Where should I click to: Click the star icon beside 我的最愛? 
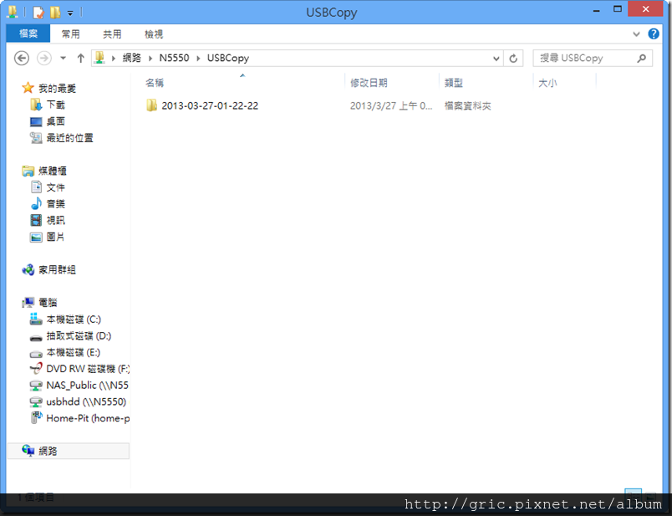click(28, 88)
